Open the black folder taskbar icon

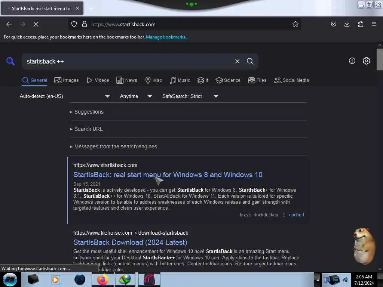click(x=33, y=280)
